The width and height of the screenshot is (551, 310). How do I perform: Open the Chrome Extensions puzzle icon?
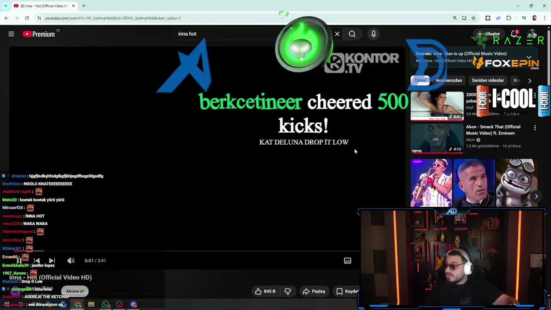[509, 18]
